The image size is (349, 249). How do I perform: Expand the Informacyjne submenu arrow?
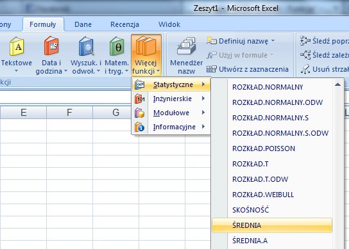tap(203, 127)
